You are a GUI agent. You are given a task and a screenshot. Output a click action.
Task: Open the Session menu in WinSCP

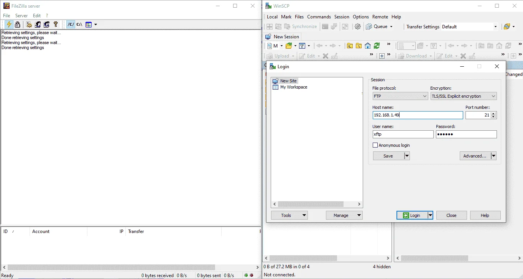(x=342, y=17)
